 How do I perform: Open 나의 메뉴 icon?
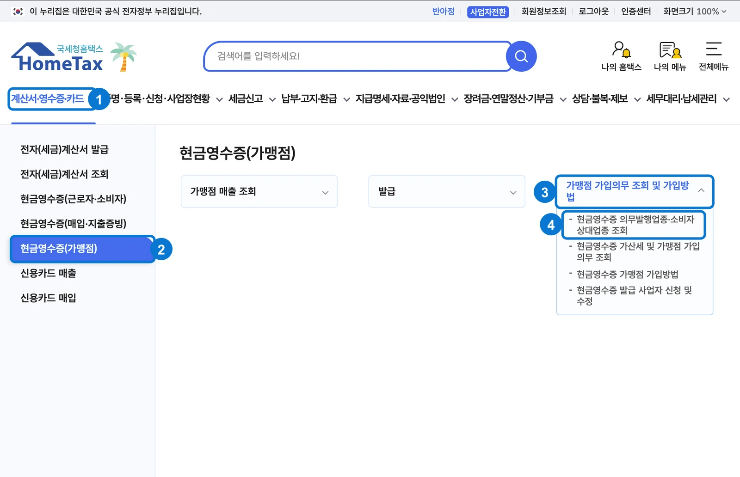click(x=670, y=56)
